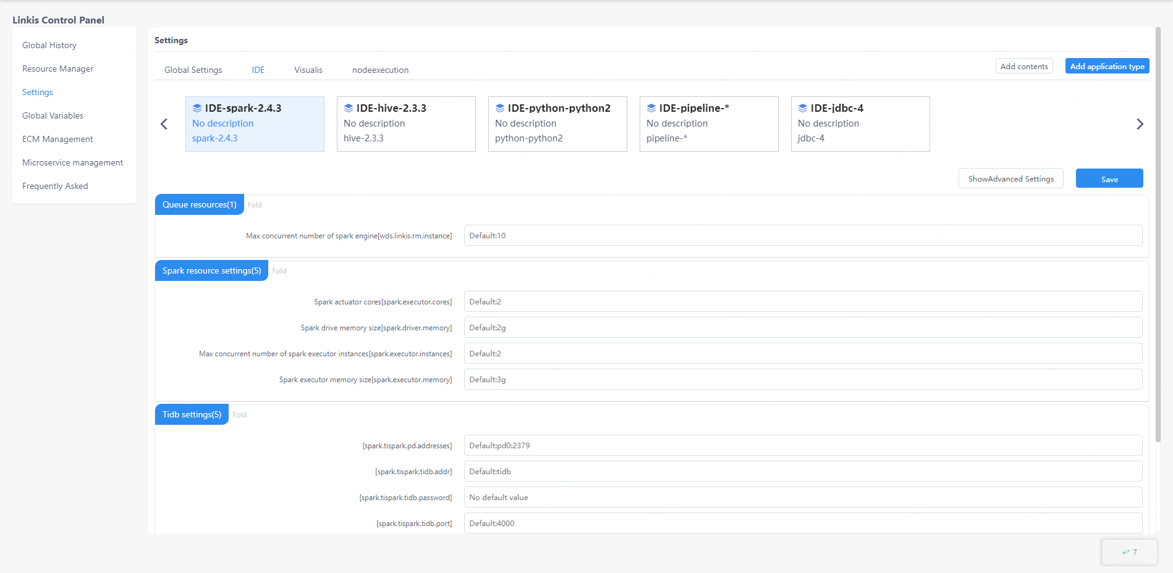Image resolution: width=1173 pixels, height=573 pixels.
Task: Click the layers icon on IDE-hive-2.3.3 card
Action: (x=349, y=108)
